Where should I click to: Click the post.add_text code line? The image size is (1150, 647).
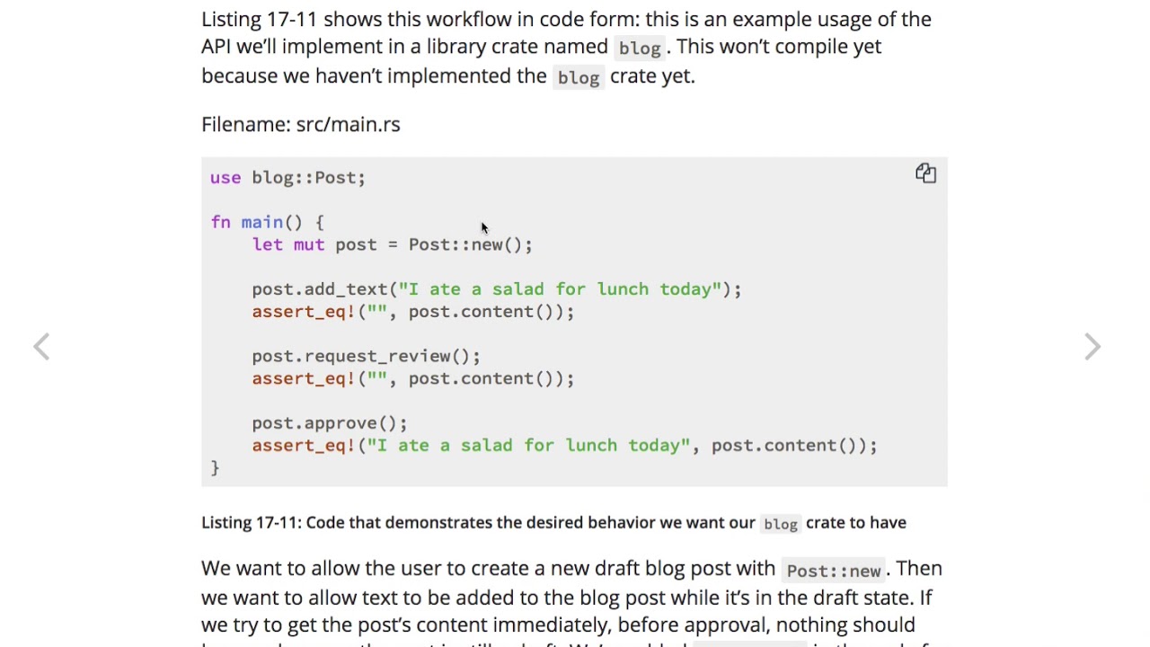[496, 289]
